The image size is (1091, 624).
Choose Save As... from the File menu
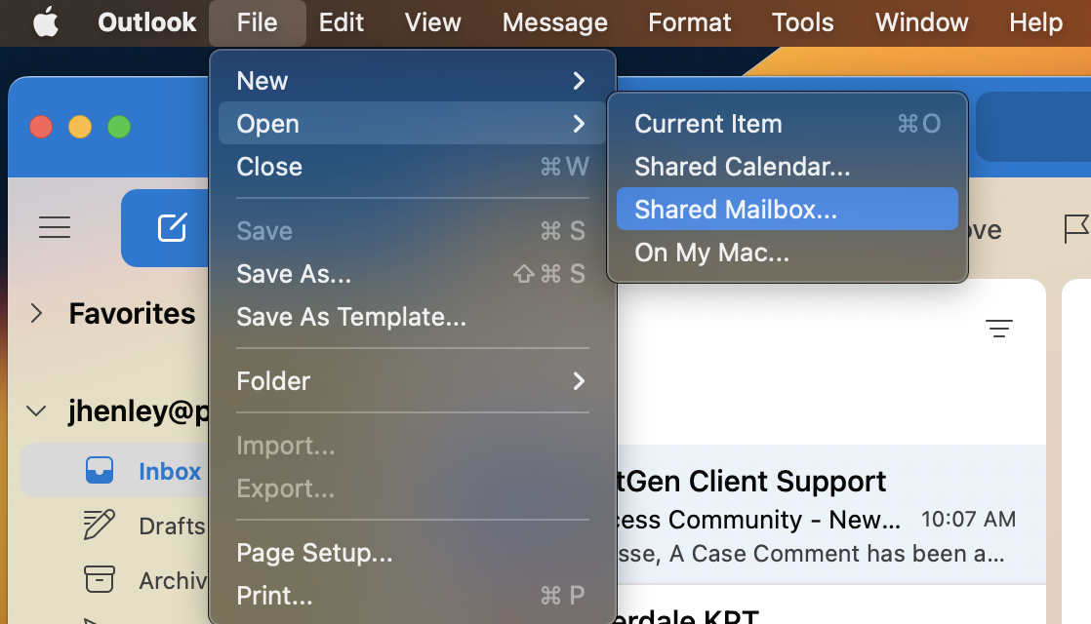pos(412,274)
